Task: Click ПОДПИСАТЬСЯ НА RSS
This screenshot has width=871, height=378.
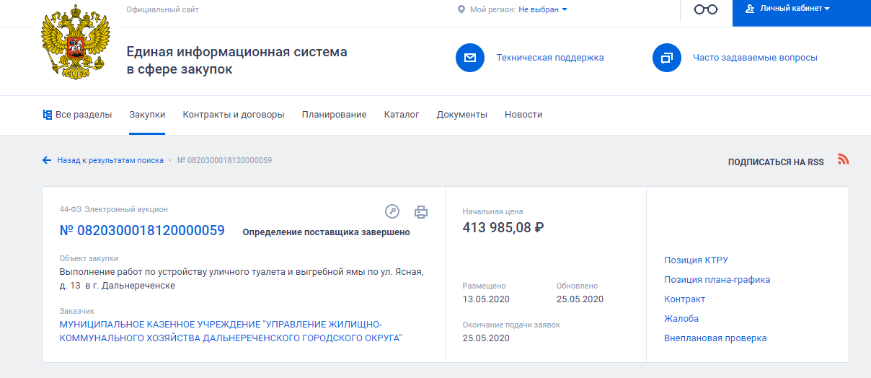Action: tap(776, 162)
